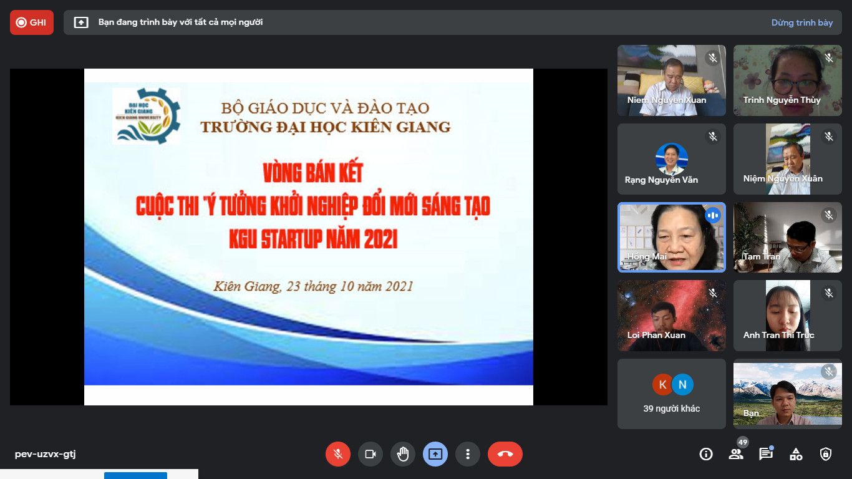Click the red GHI recording indicator
852x479 pixels.
(x=32, y=22)
